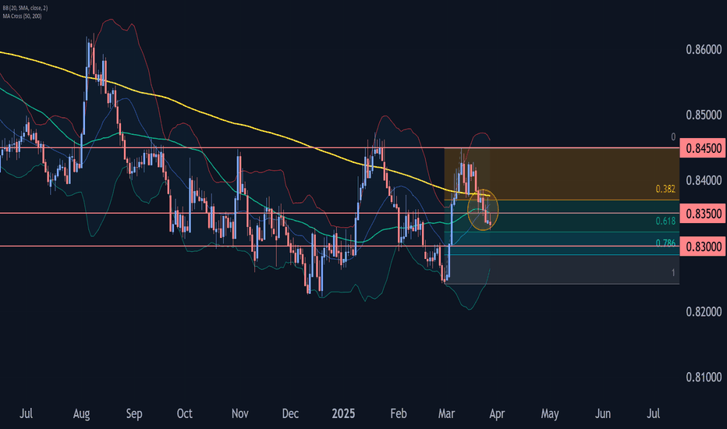727x429 pixels.
Task: Click the Aug label on time axis
Action: click(x=81, y=413)
